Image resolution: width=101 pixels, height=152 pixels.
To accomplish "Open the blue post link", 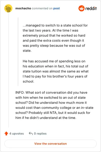I will (57, 8).
